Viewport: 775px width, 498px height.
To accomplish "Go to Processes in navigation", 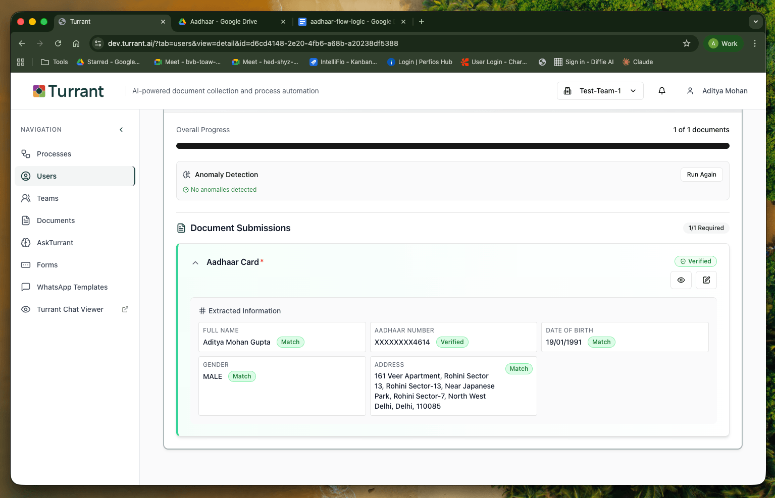I will click(x=54, y=154).
